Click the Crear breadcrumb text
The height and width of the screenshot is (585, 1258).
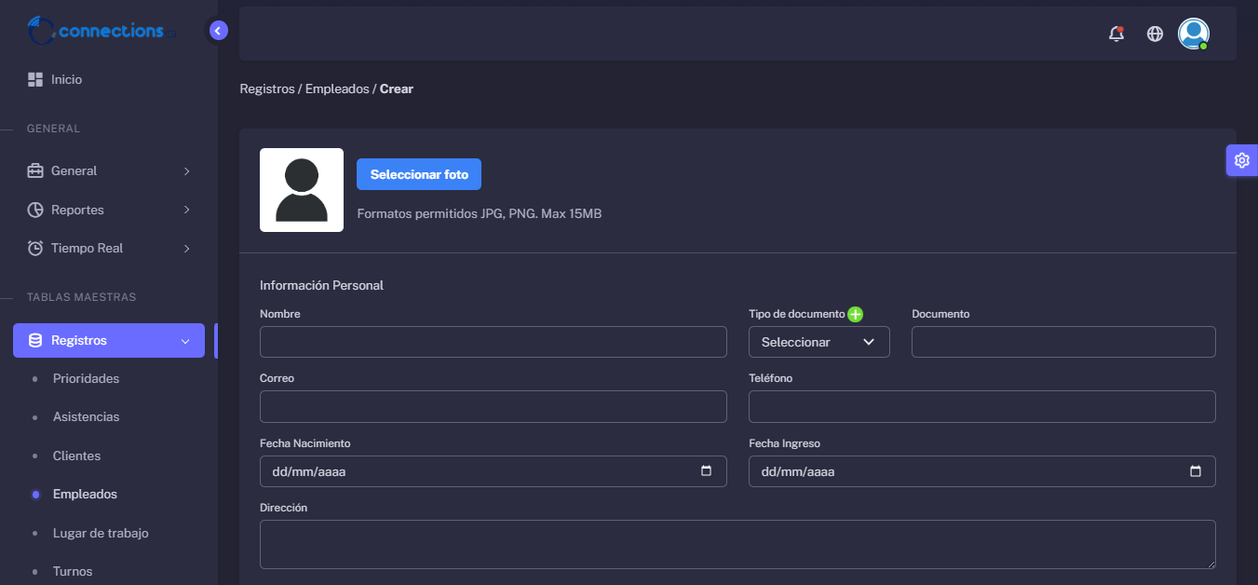coord(397,89)
